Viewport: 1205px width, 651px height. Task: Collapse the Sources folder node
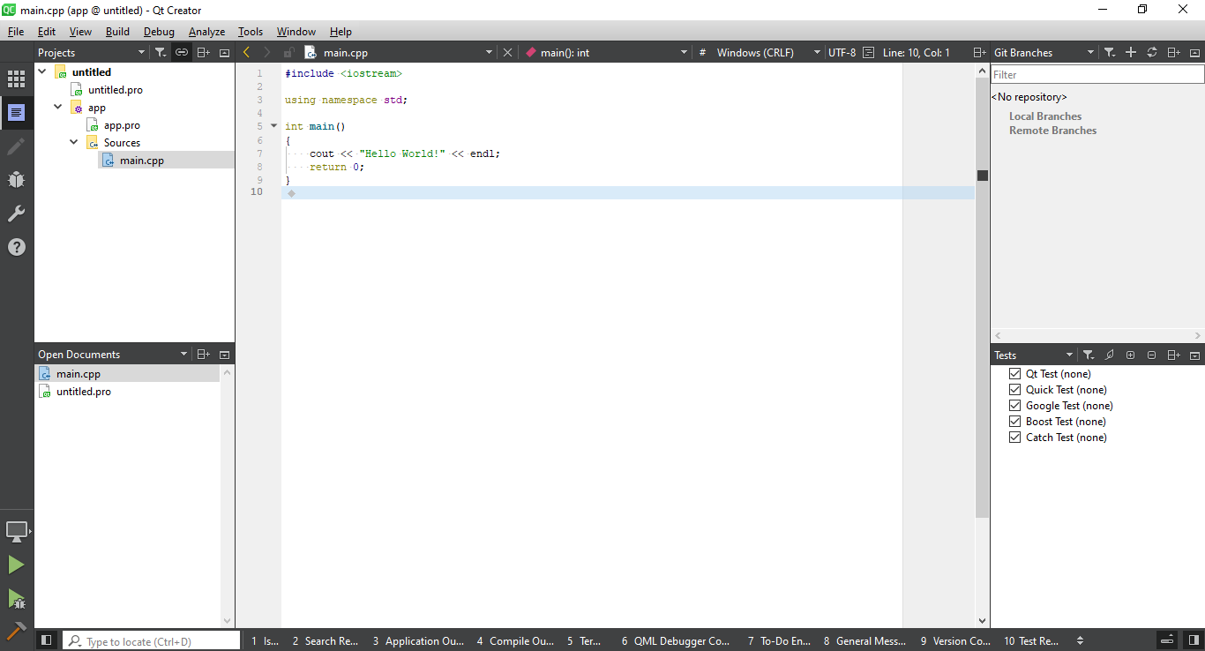point(74,143)
